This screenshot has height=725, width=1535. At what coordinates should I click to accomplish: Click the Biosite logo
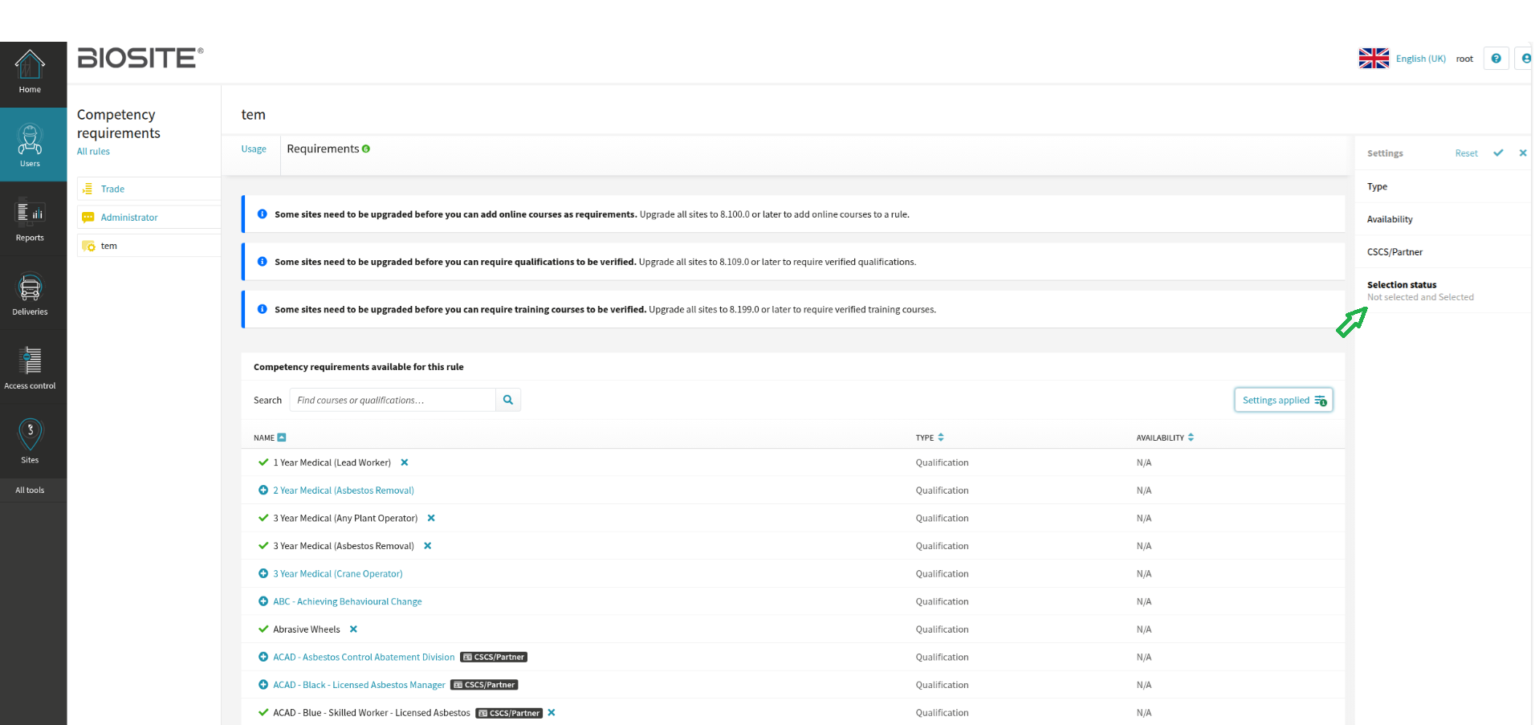pos(140,58)
